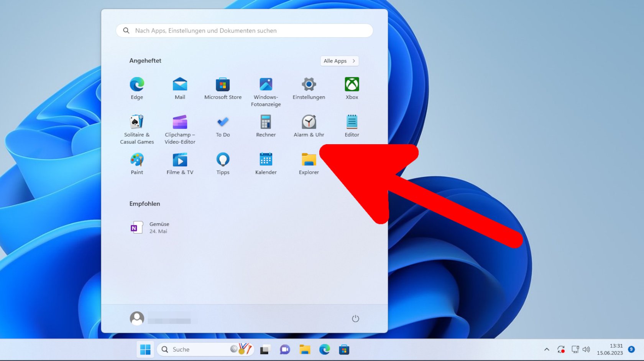
Task: Click the taskbar Suche search box
Action: click(205, 350)
